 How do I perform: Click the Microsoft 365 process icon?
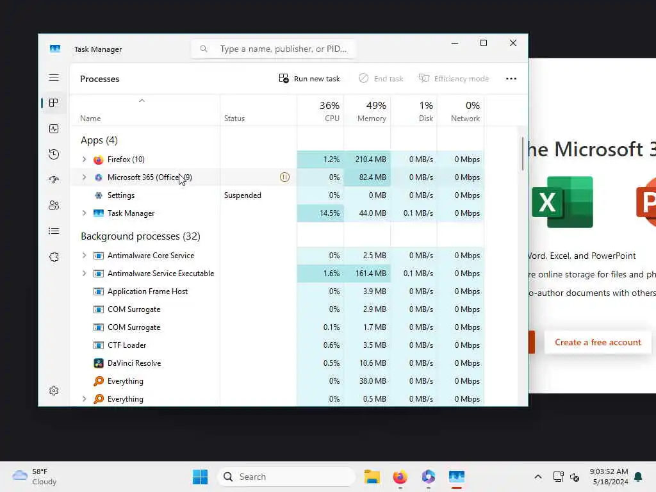[98, 177]
